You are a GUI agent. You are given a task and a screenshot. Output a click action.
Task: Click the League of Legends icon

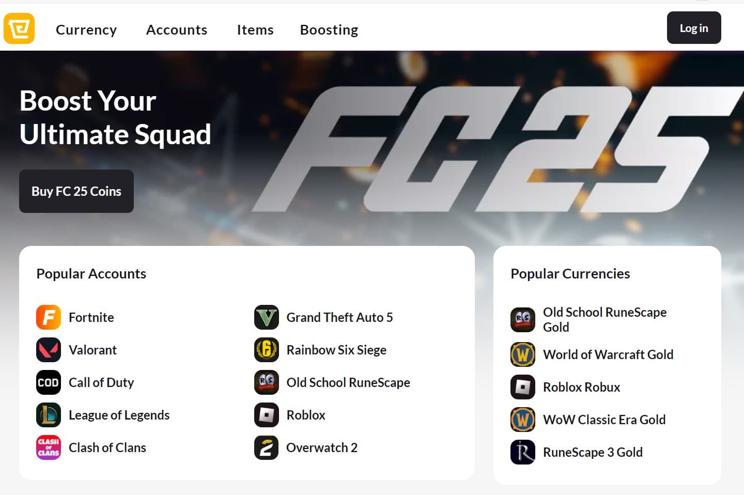coord(49,415)
